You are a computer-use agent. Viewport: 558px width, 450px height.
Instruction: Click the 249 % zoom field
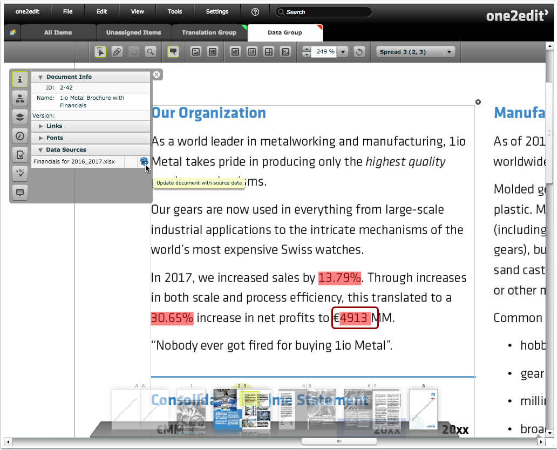pos(324,52)
